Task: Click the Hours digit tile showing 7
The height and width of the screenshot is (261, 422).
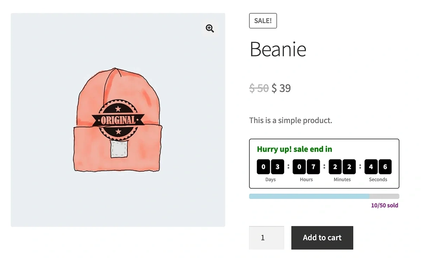Action: click(x=313, y=167)
